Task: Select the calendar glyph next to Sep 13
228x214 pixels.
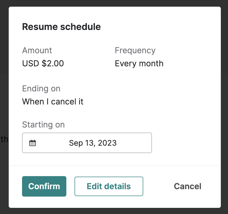Action: pyautogui.click(x=33, y=143)
